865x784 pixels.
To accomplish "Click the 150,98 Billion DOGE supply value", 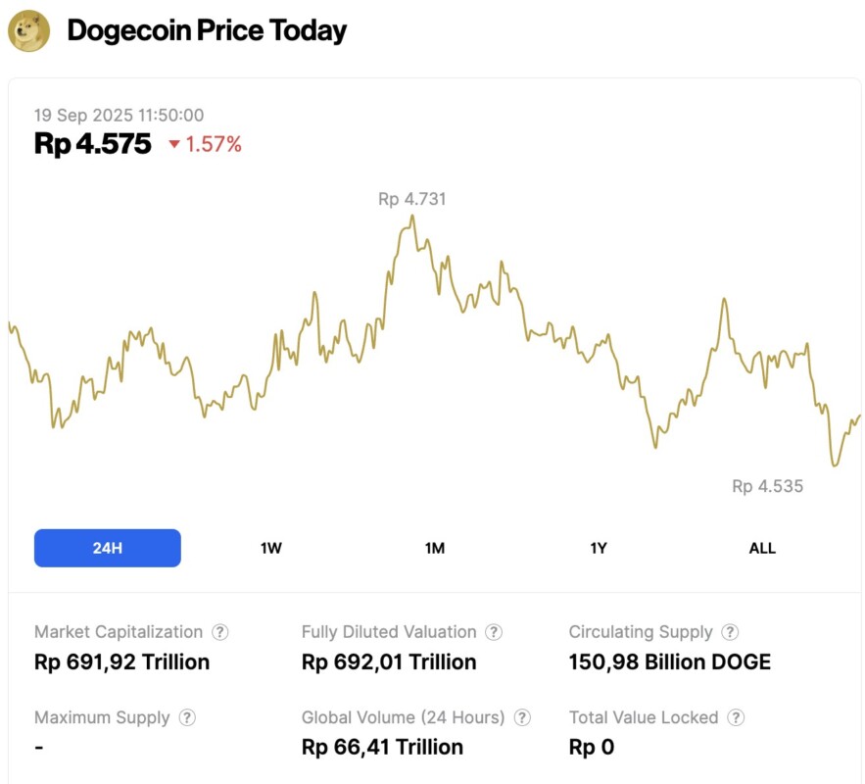I will [x=669, y=662].
